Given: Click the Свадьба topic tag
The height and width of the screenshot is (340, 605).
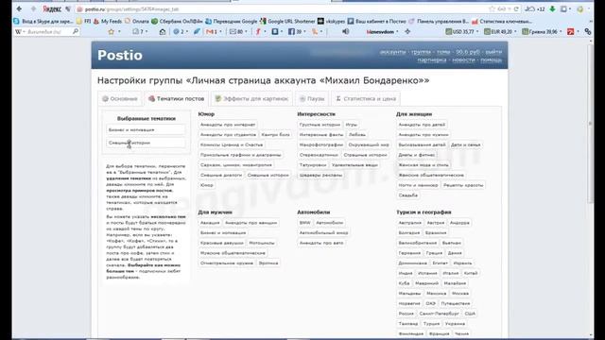Looking at the screenshot, I should (x=407, y=195).
